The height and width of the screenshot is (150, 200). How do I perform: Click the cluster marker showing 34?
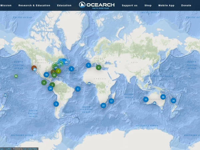(173, 100)
